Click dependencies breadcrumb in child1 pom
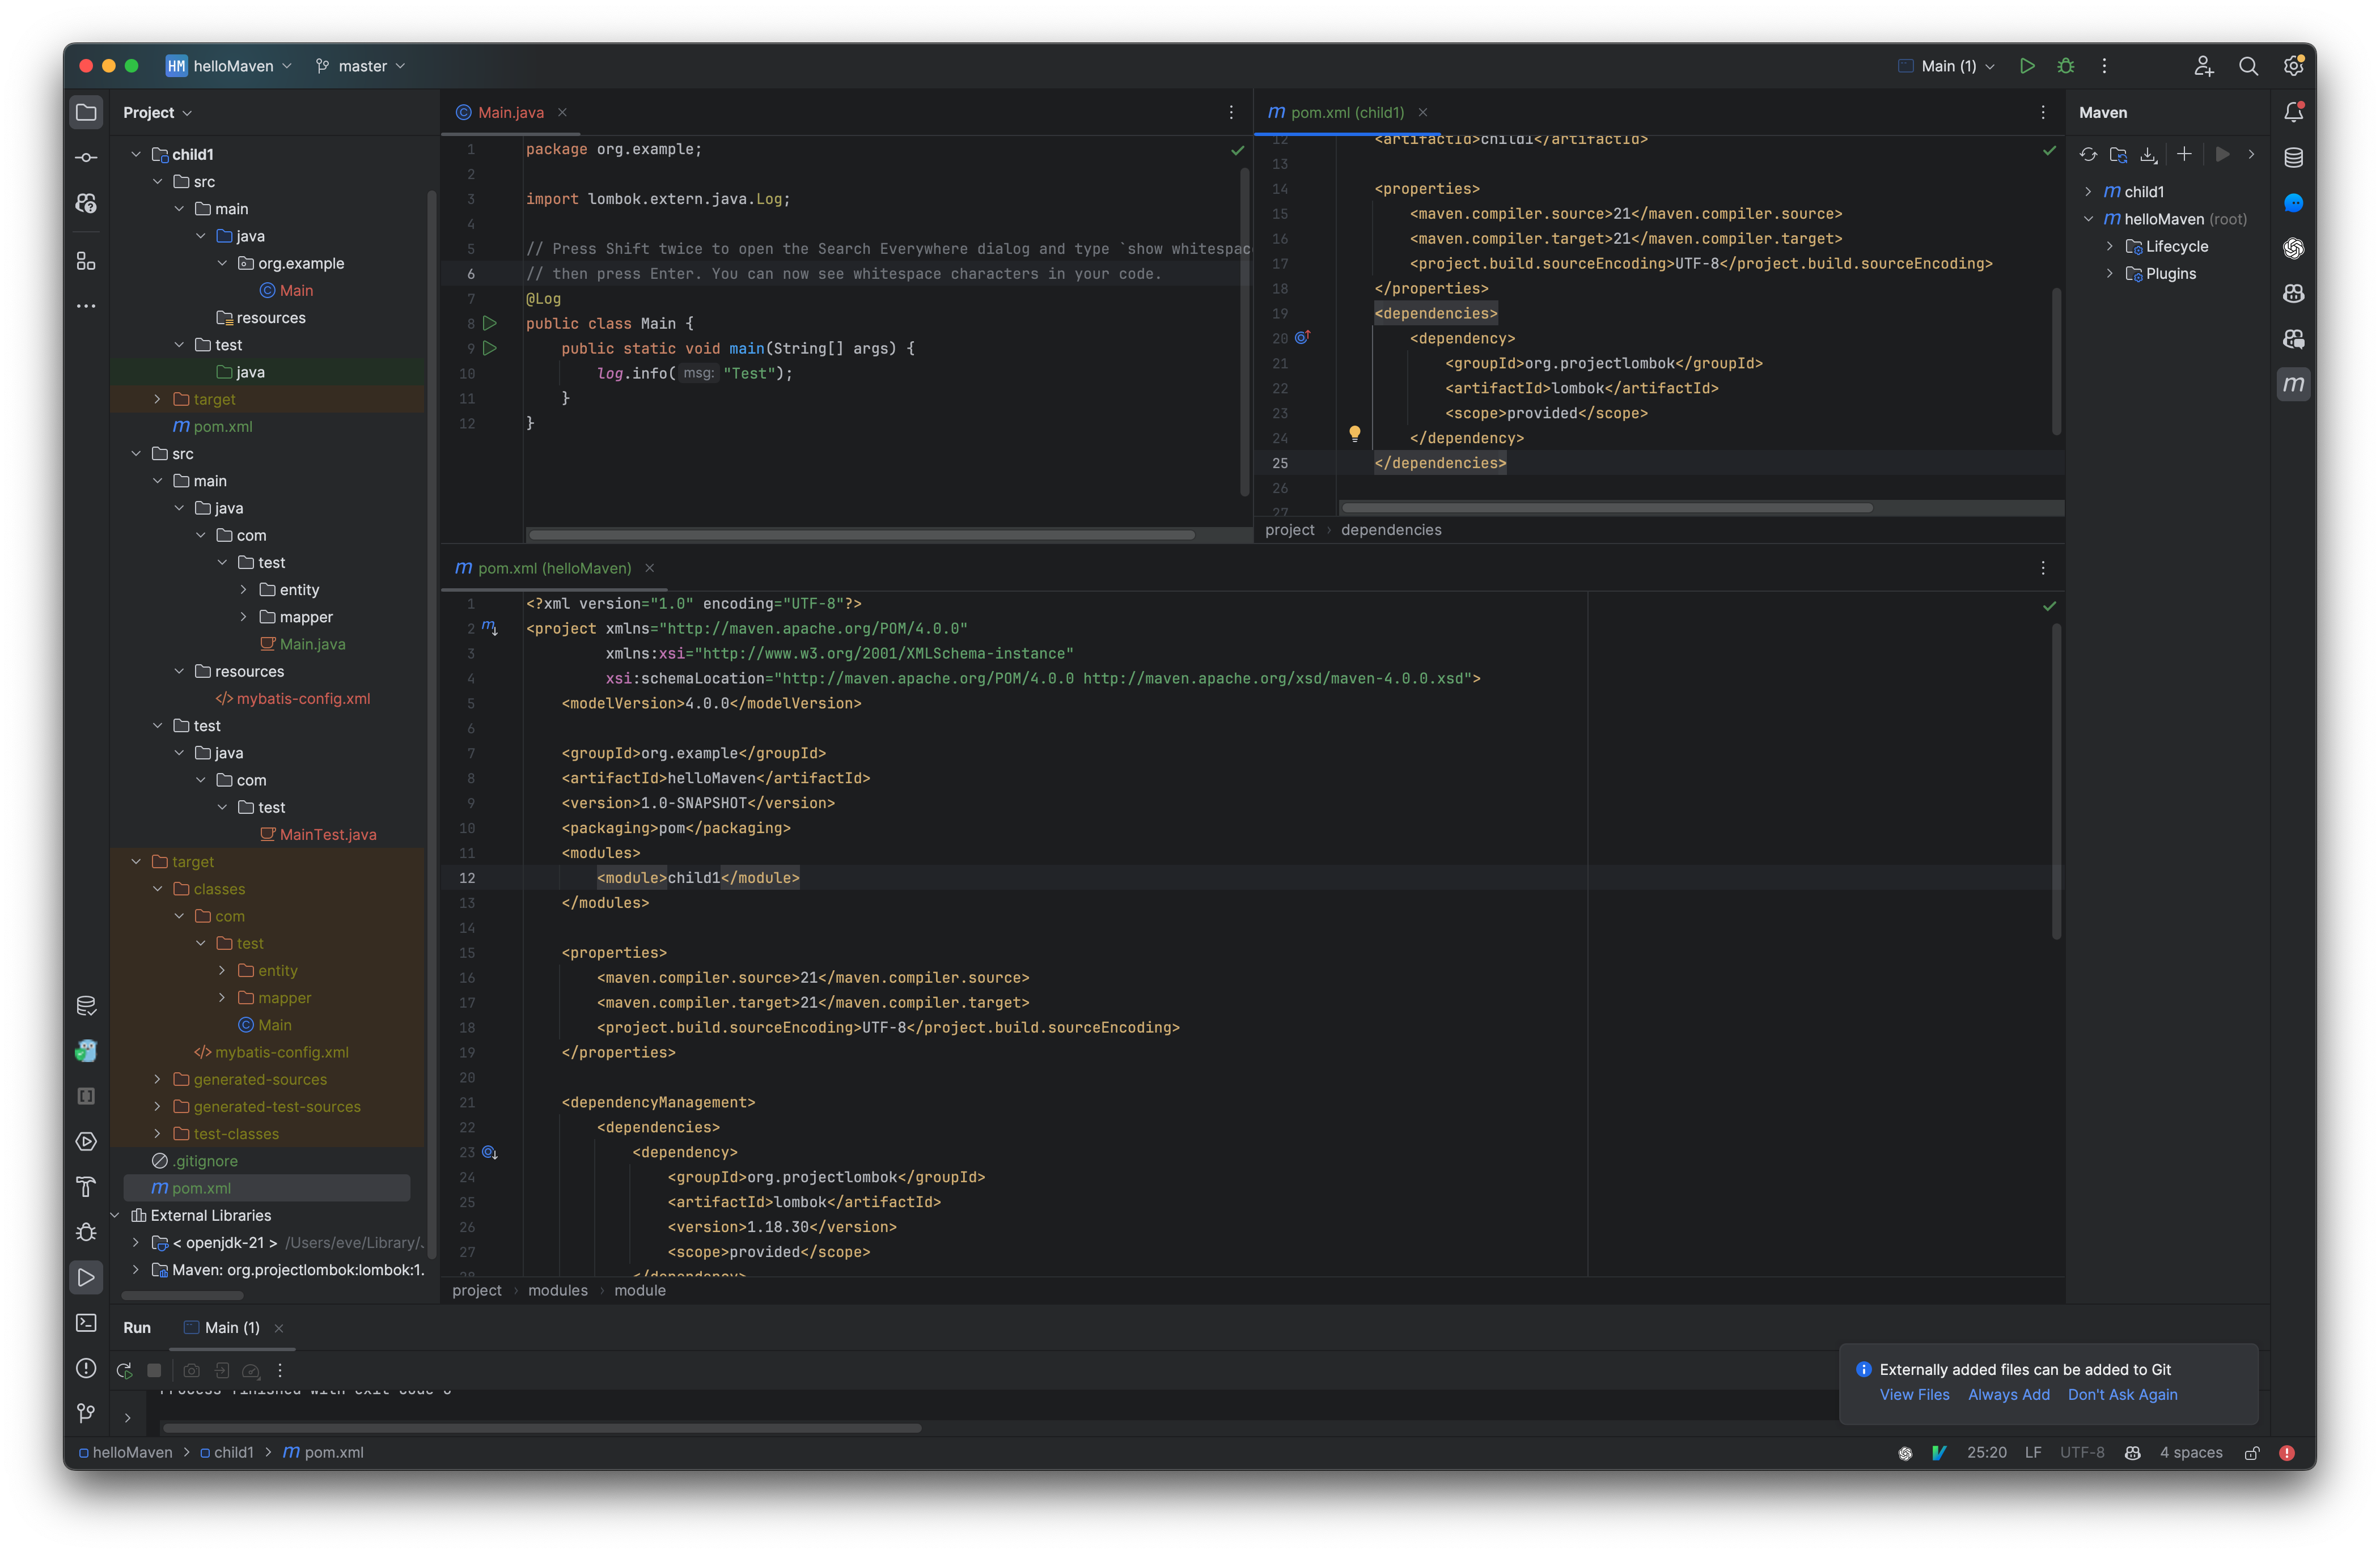The height and width of the screenshot is (1554, 2380). point(1391,530)
